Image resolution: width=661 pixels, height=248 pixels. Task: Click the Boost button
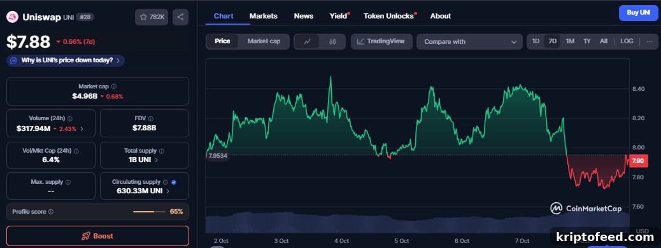(x=98, y=236)
